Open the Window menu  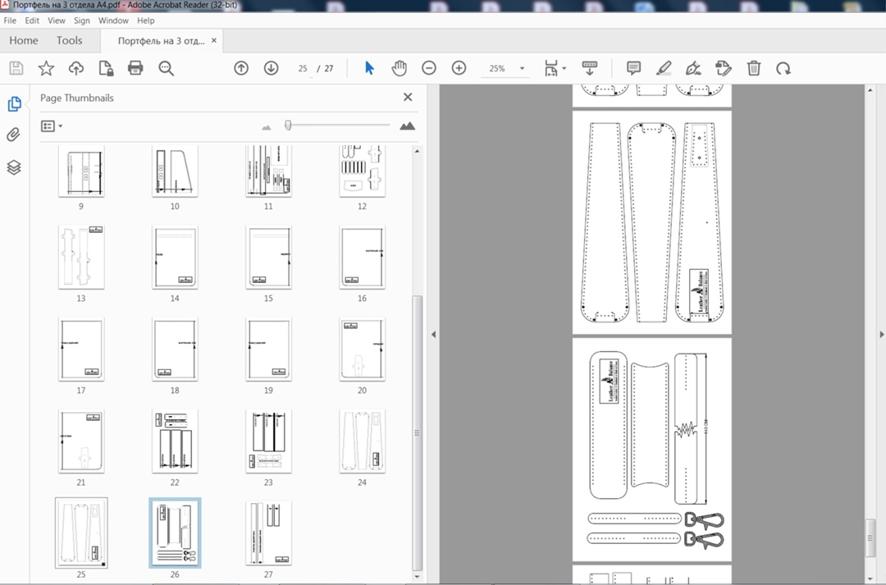(x=113, y=21)
